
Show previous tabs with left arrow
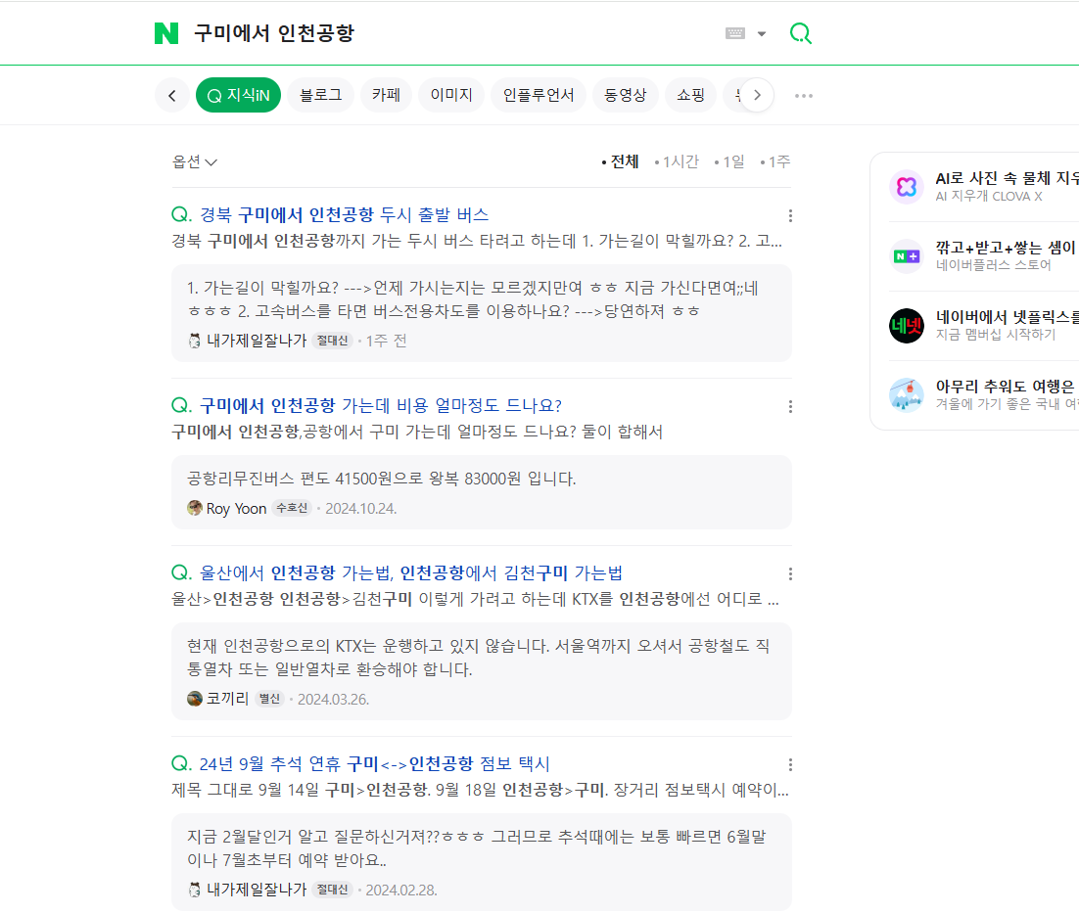172,96
